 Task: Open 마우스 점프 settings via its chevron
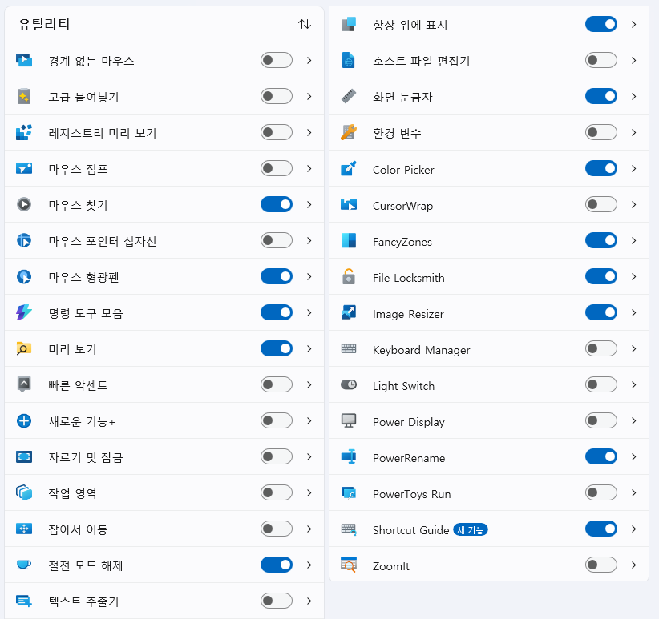(309, 169)
